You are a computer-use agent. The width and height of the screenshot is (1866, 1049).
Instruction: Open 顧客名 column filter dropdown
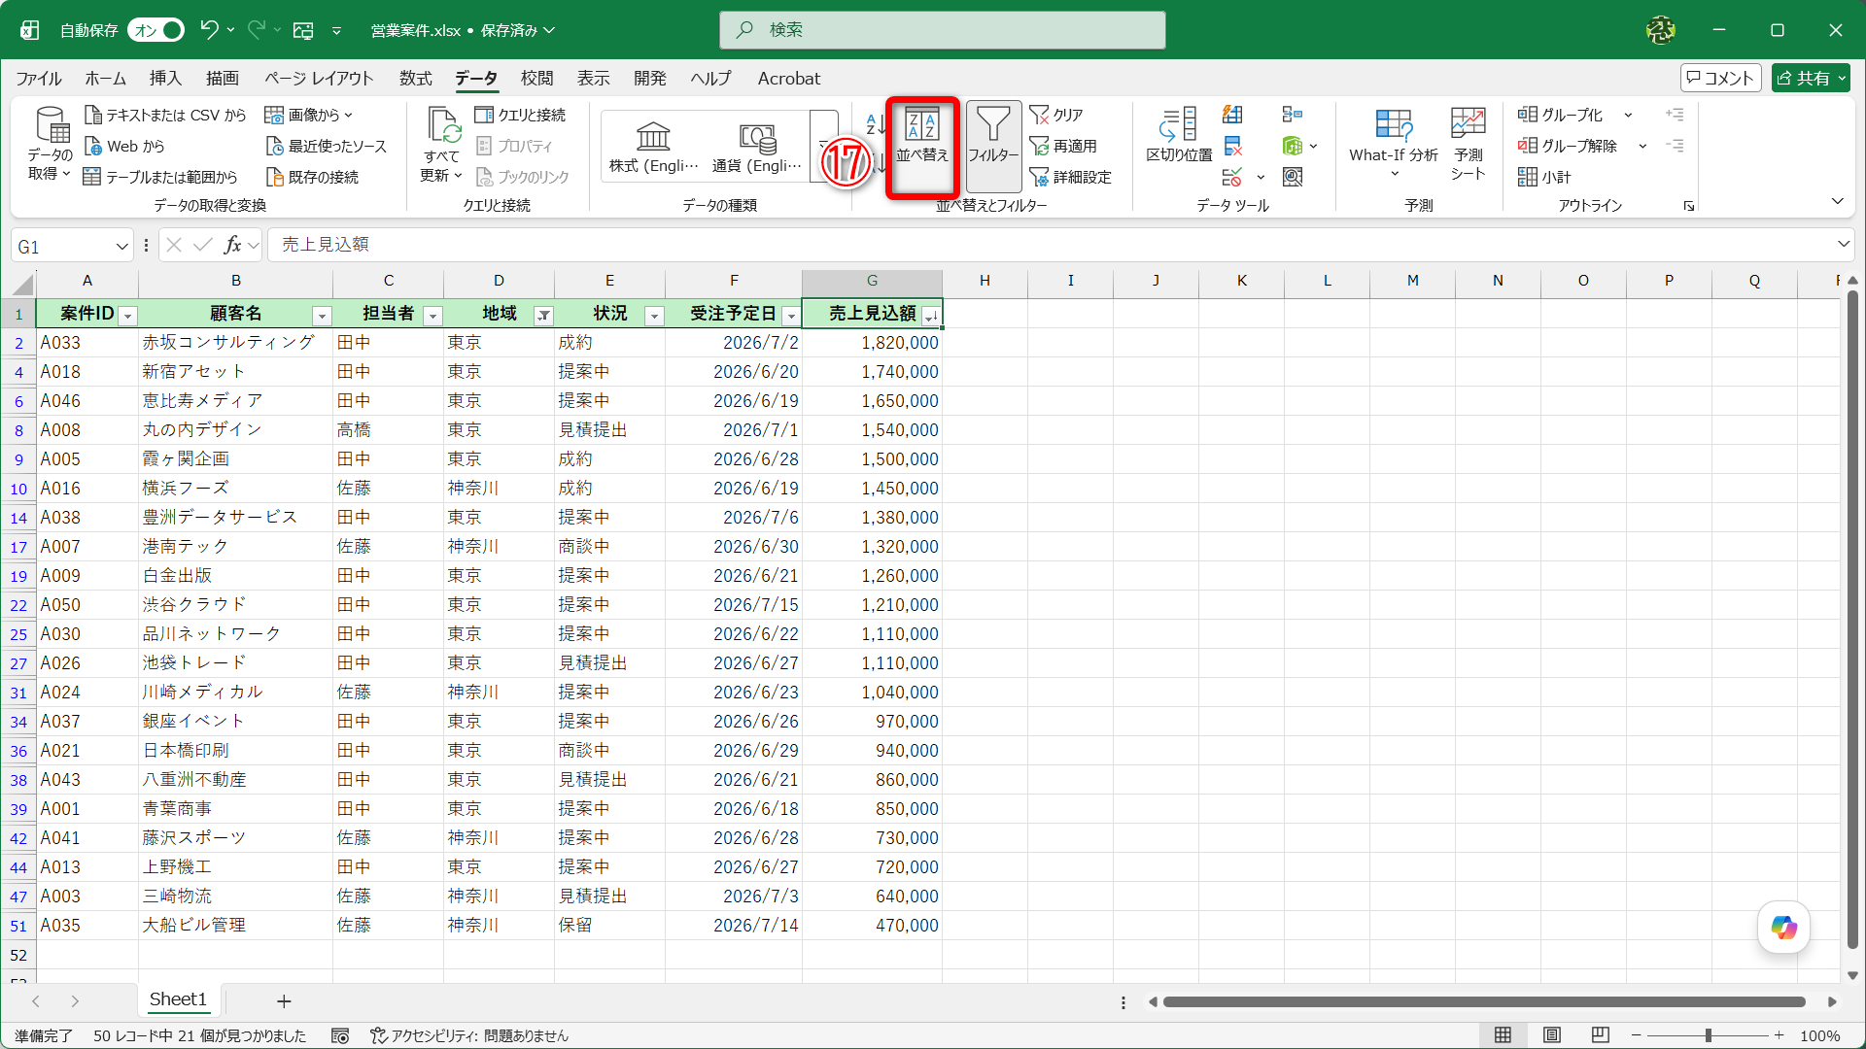(322, 316)
